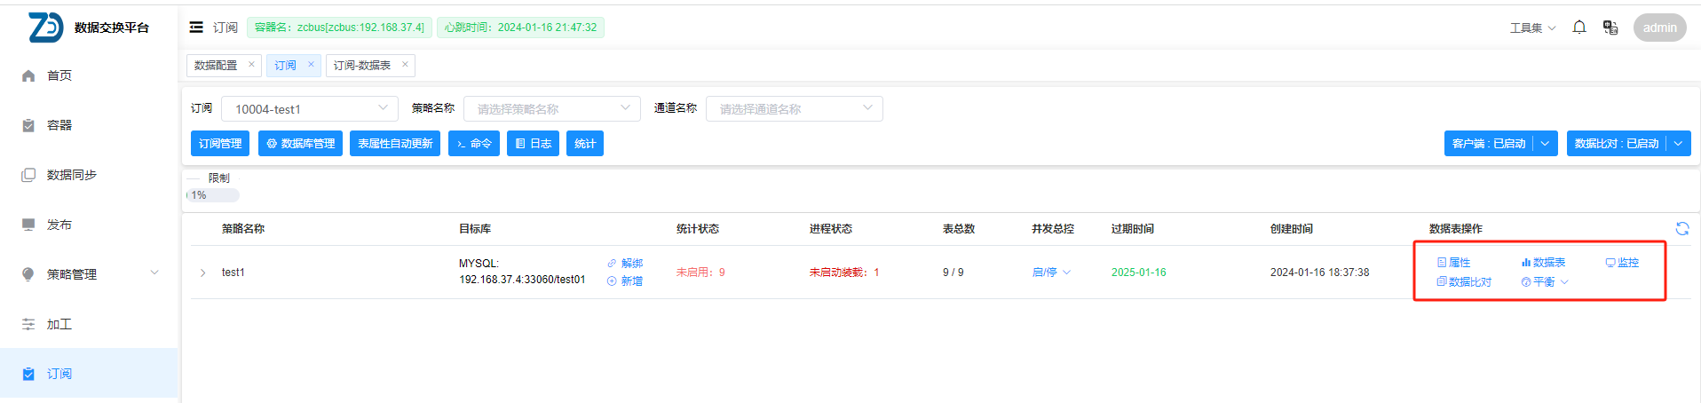Screen dimensions: 1701x403
Task: Open 数据表 for test1 row
Action: [1543, 263]
